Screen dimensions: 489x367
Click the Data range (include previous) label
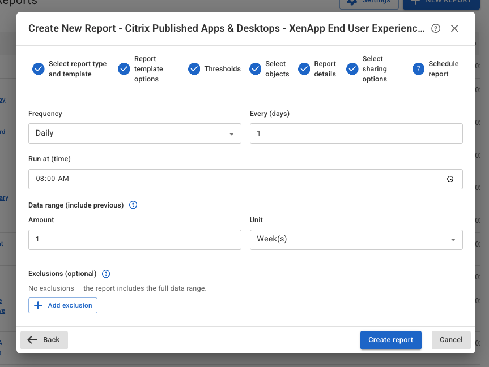76,205
